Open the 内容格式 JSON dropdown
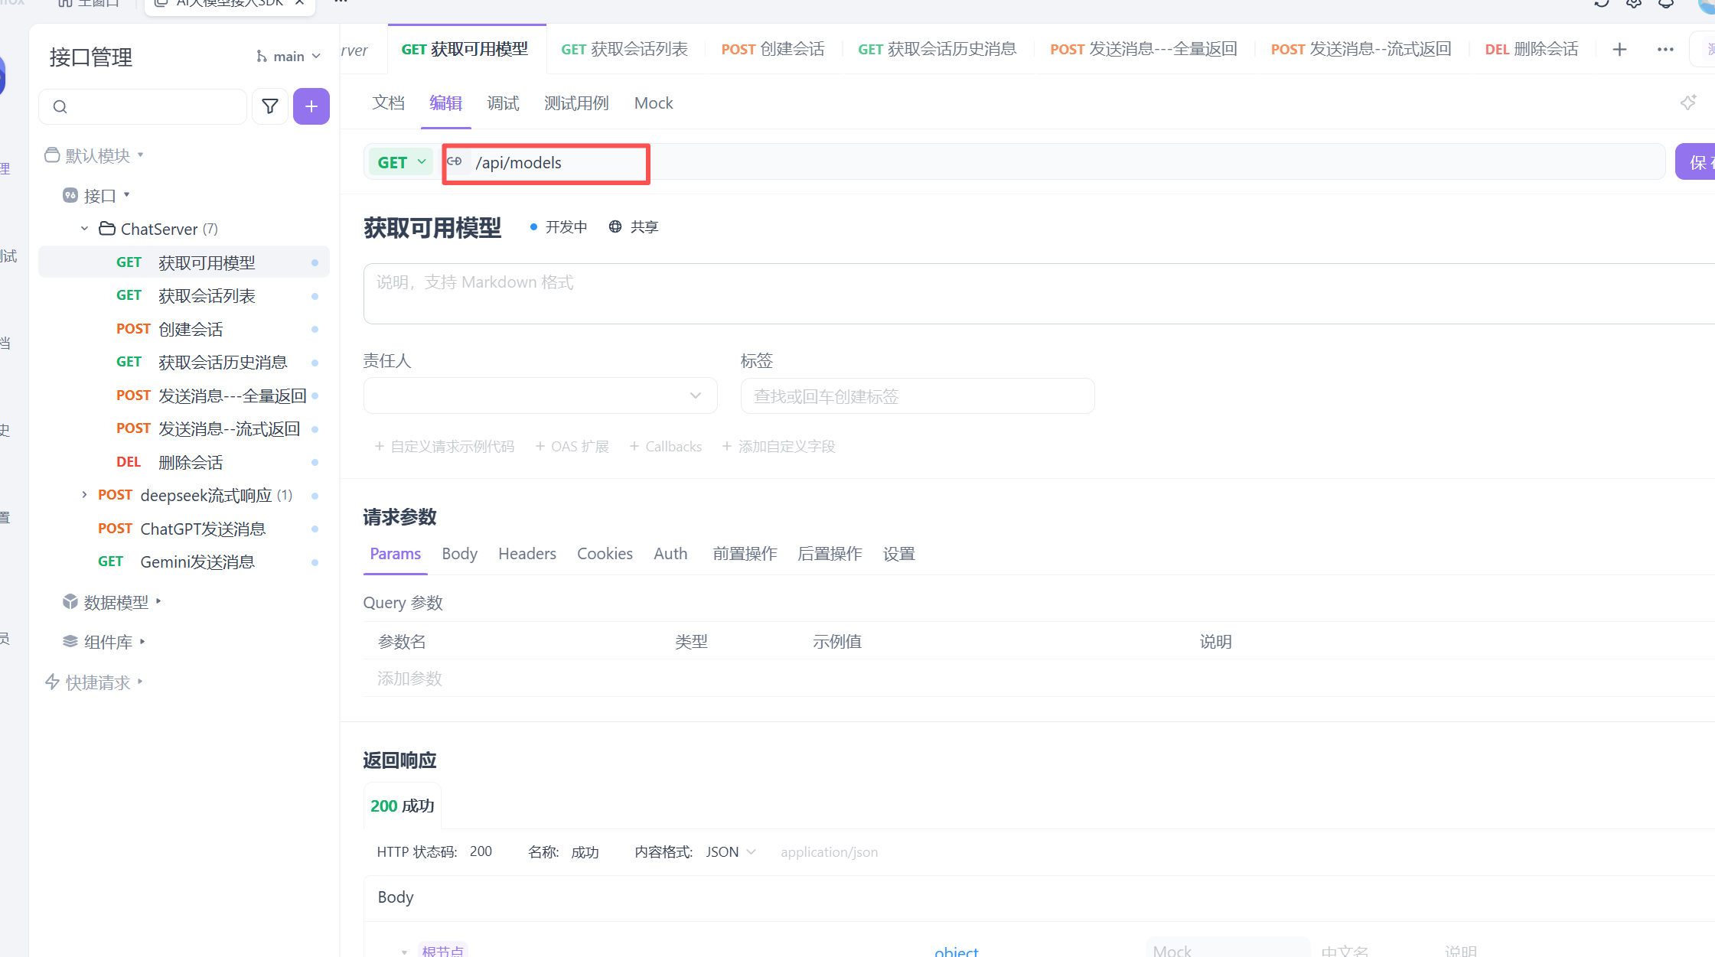This screenshot has width=1715, height=957. click(x=731, y=852)
